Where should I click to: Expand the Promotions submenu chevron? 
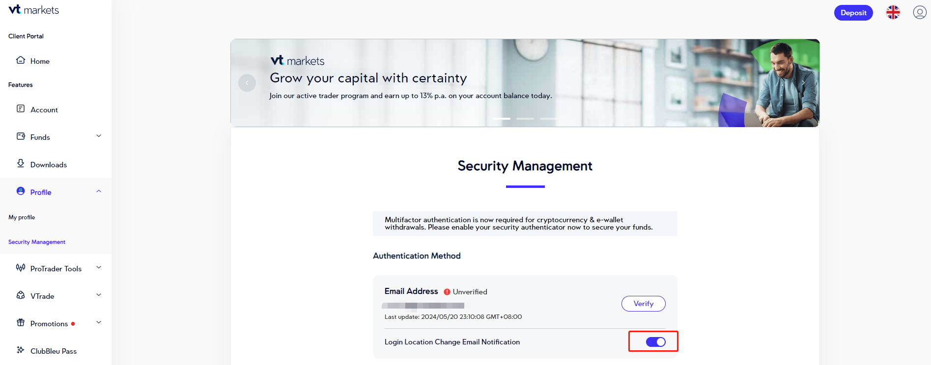click(x=99, y=322)
